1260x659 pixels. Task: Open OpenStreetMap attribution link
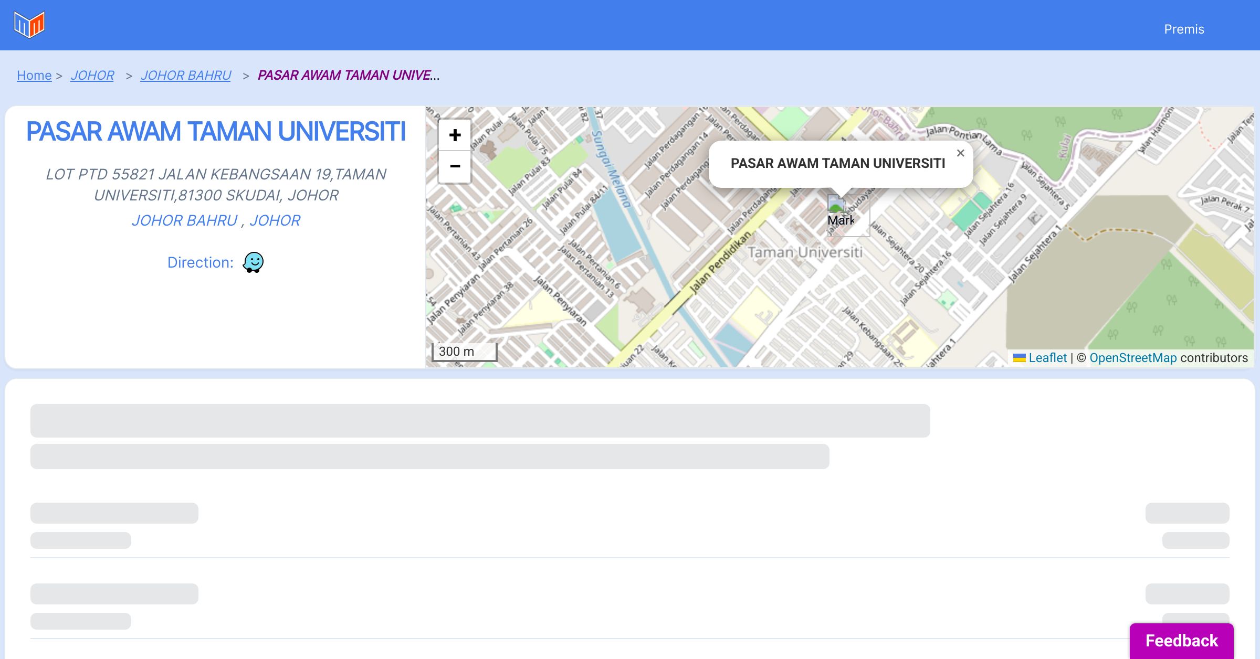pos(1133,358)
